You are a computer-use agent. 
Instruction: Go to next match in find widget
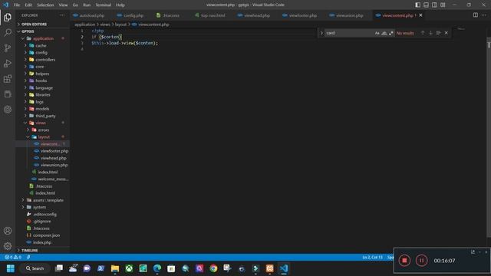(x=430, y=33)
